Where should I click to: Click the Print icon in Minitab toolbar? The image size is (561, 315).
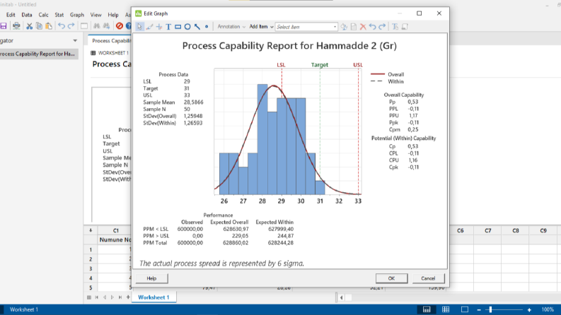pyautogui.click(x=16, y=25)
